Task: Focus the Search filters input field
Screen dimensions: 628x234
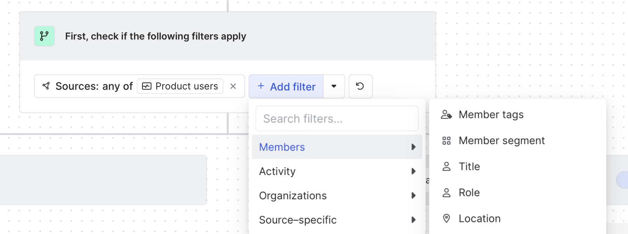Action: point(337,119)
